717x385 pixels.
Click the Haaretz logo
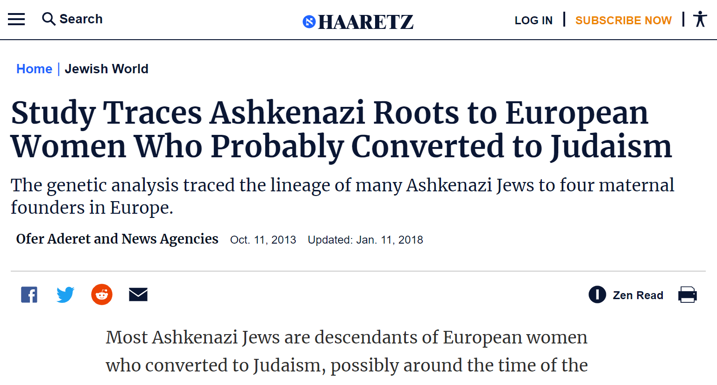(358, 21)
